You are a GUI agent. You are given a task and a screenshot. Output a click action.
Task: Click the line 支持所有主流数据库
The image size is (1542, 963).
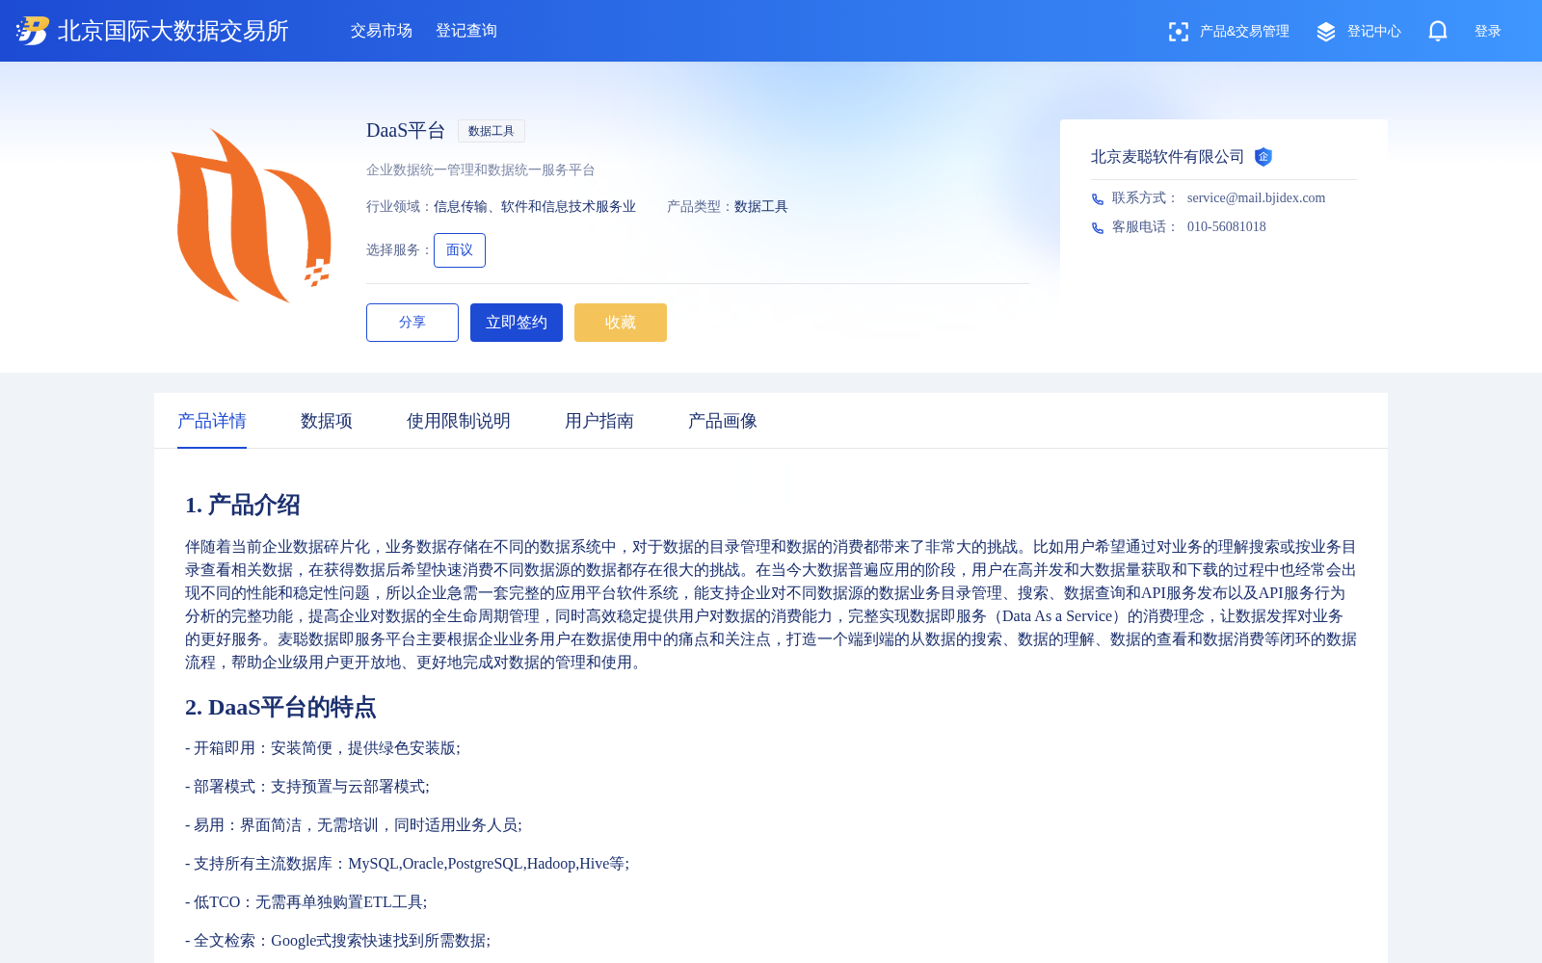[x=407, y=864]
